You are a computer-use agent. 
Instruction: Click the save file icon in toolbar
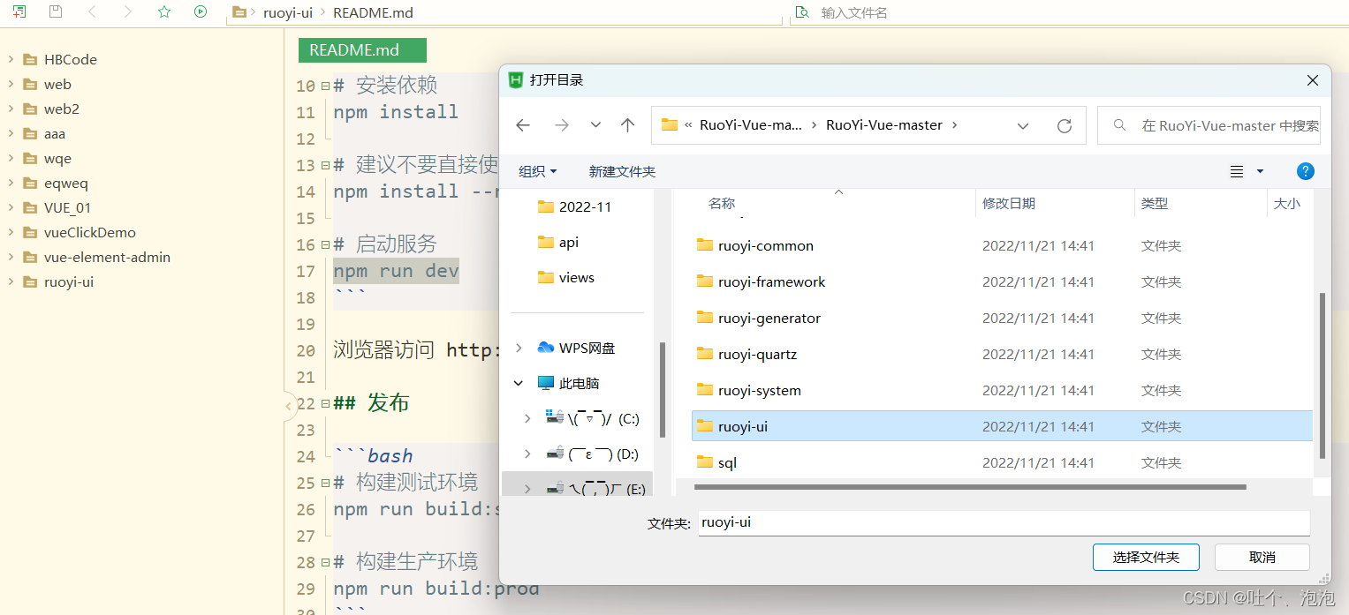[56, 11]
